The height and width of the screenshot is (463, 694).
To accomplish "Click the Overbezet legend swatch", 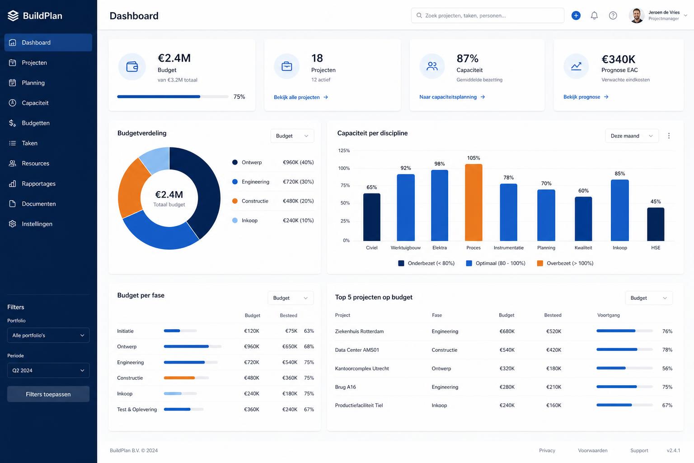I will [540, 263].
